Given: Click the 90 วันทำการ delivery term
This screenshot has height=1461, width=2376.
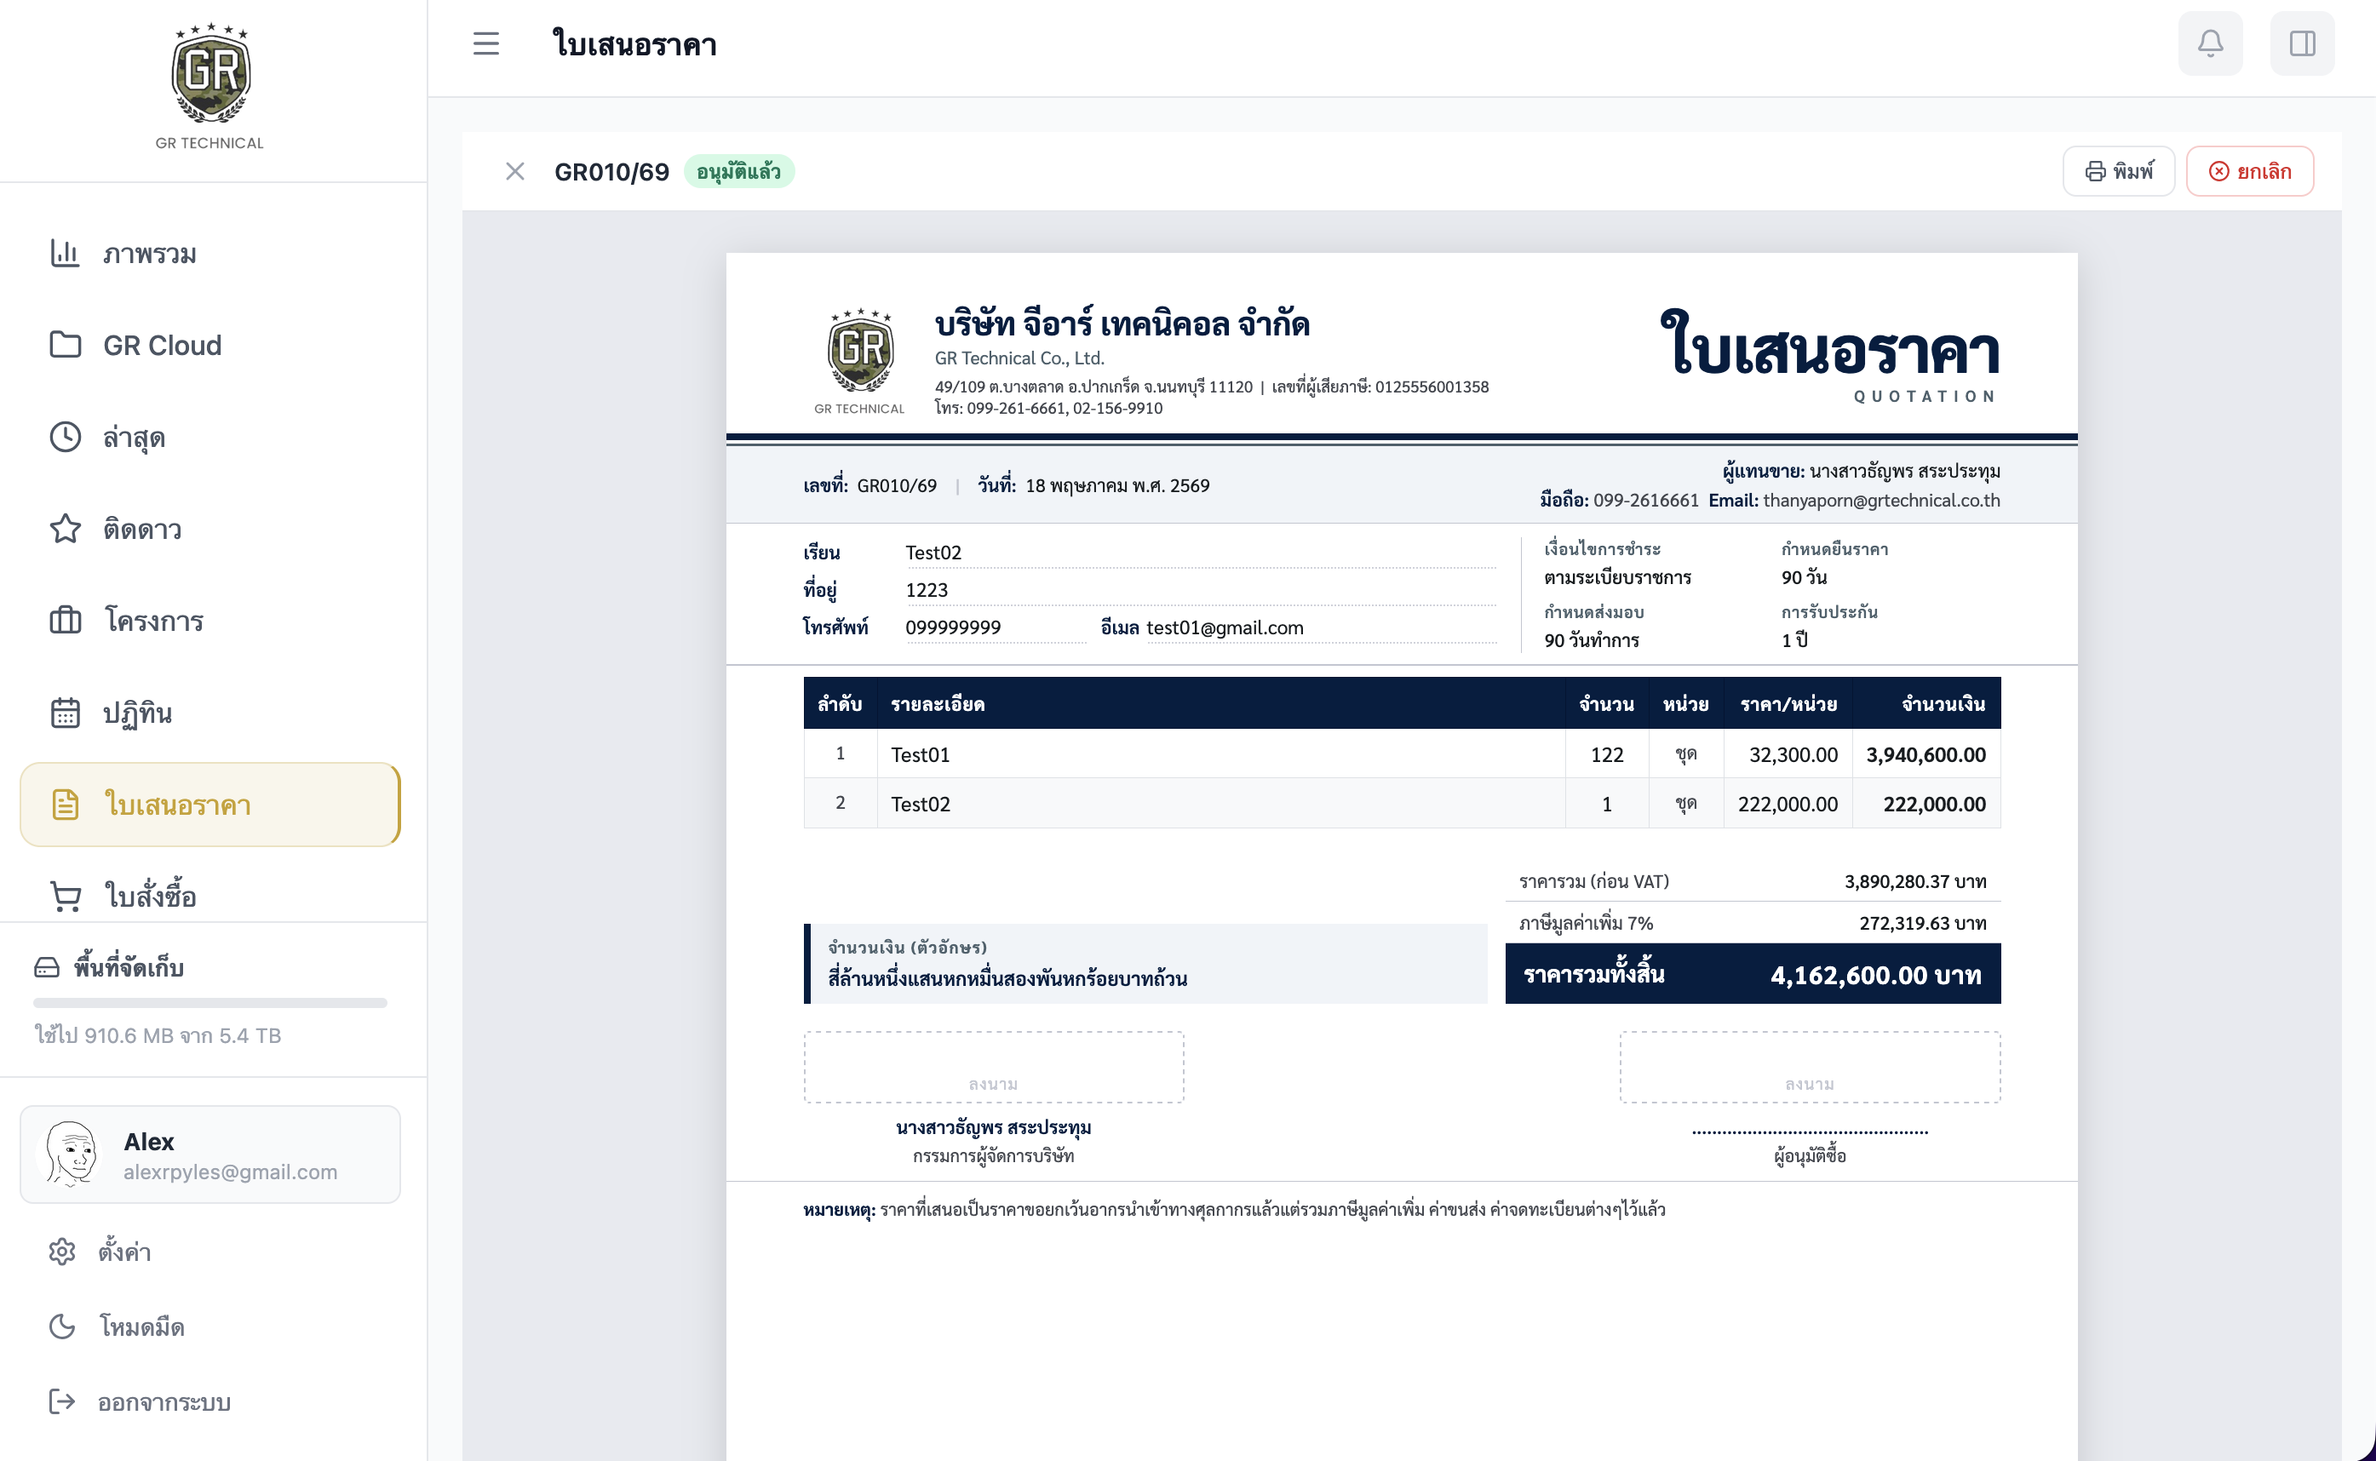Looking at the screenshot, I should [1592, 639].
